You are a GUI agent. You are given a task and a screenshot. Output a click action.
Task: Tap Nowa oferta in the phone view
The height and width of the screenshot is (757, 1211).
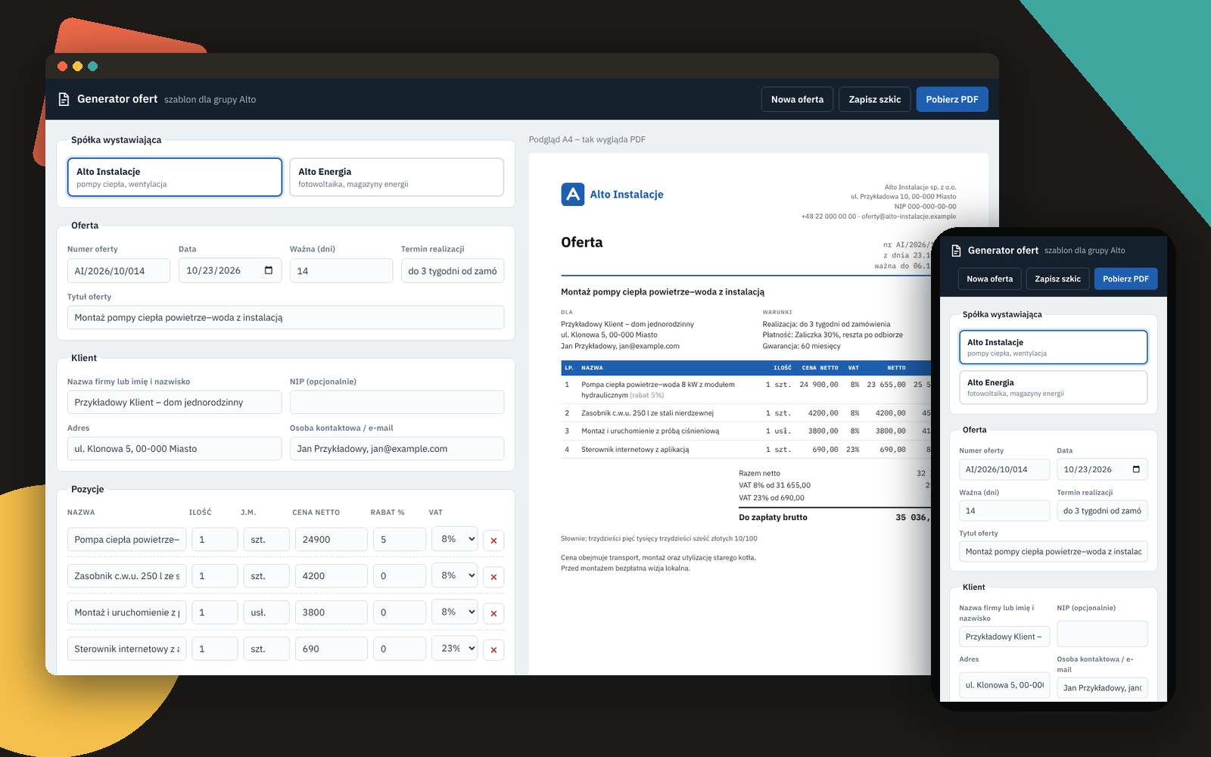pos(989,279)
